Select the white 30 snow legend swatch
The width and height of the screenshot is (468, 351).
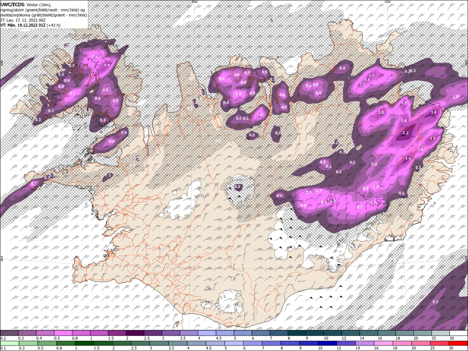click(x=459, y=333)
